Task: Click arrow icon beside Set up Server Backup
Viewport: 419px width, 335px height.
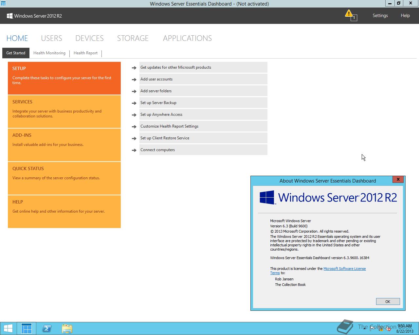Action: click(134, 103)
